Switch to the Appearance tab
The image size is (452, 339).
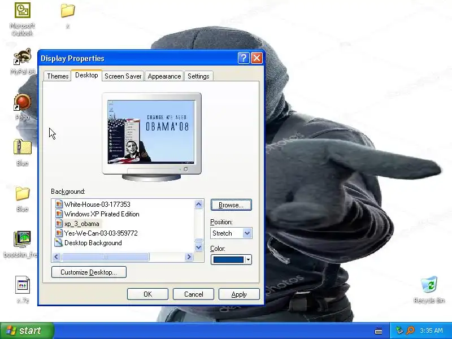(164, 76)
